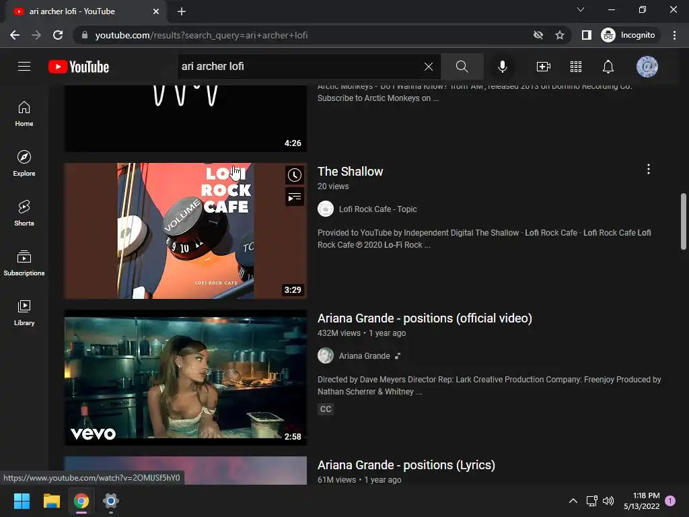
Task: Open the browser side panel icon
Action: pos(587,35)
